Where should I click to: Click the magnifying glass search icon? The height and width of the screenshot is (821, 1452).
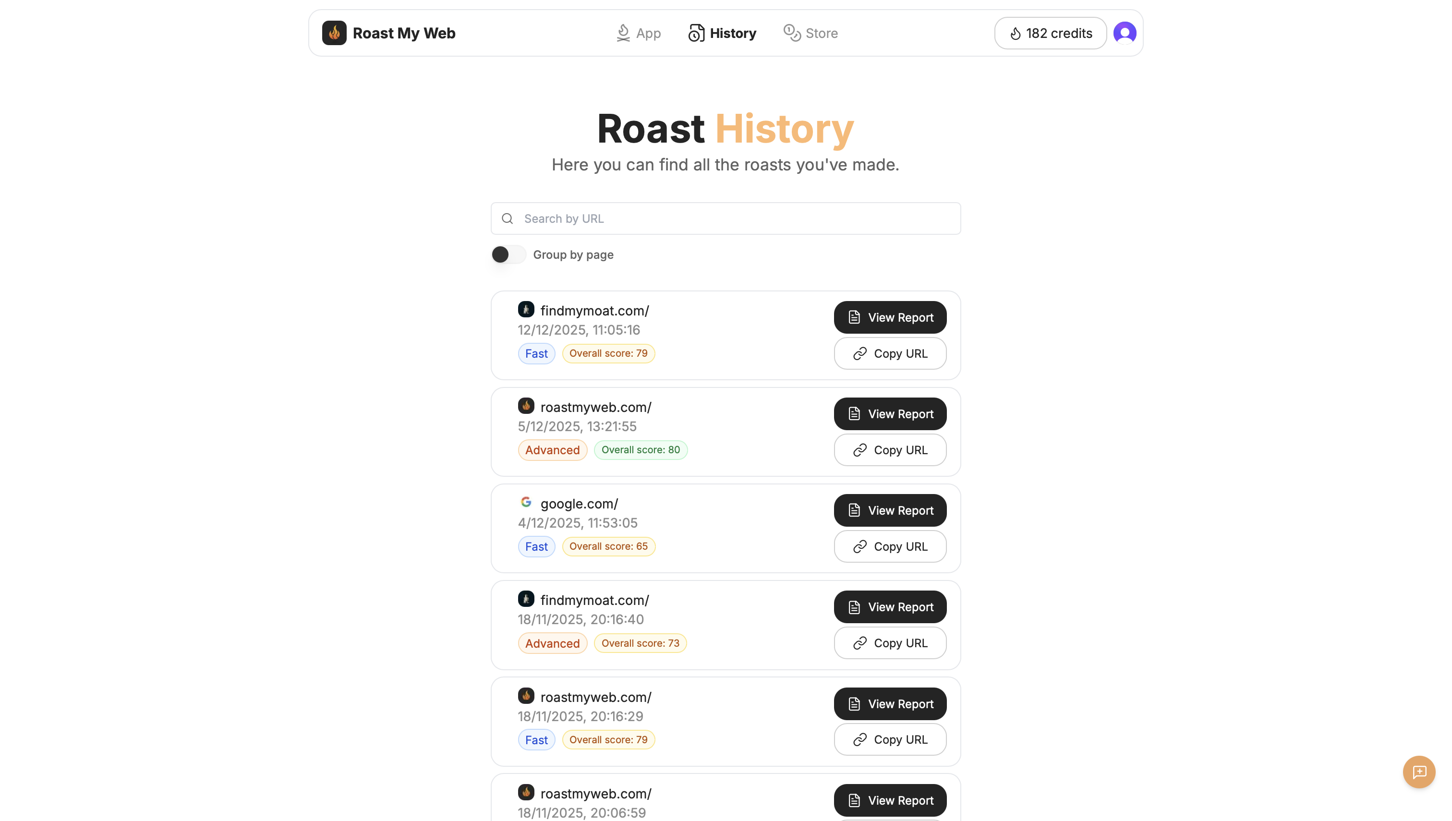point(507,218)
